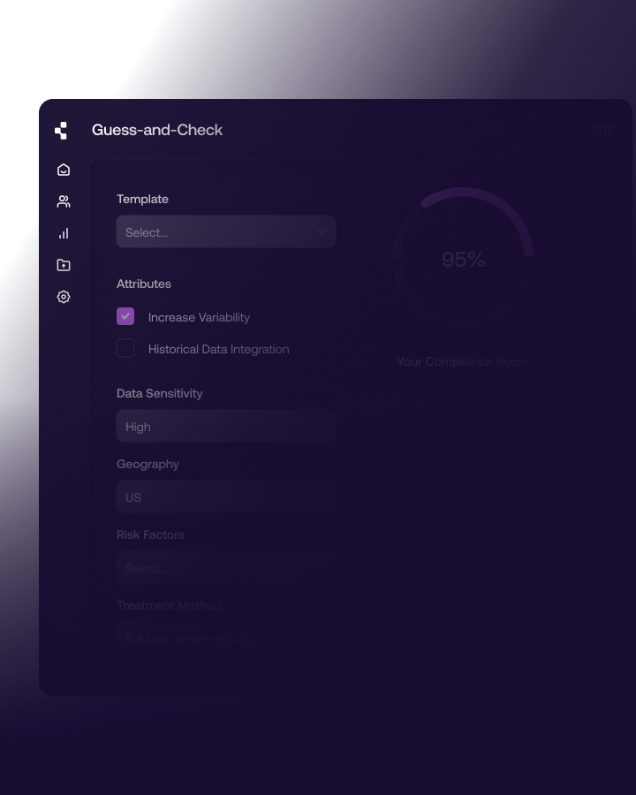This screenshot has height=795, width=636.
Task: Open the Users icon in the sidebar
Action: pyautogui.click(x=64, y=201)
